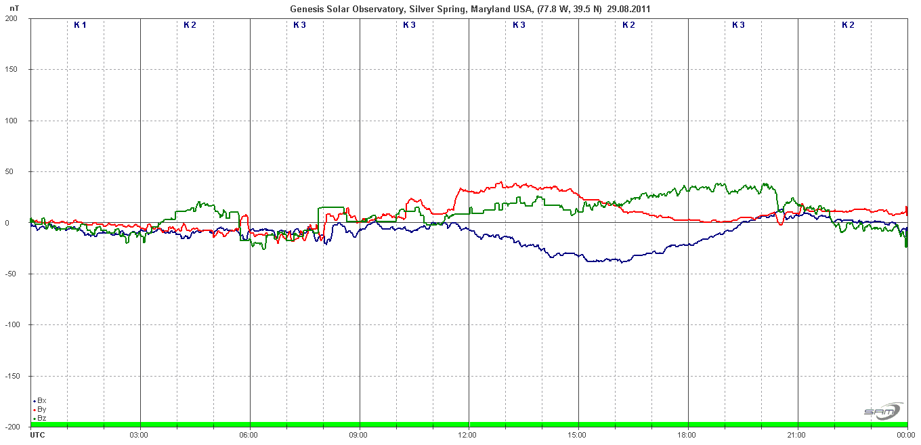Image resolution: width=921 pixels, height=445 pixels.
Task: Select the 15:00 time marker
Action: [x=578, y=435]
